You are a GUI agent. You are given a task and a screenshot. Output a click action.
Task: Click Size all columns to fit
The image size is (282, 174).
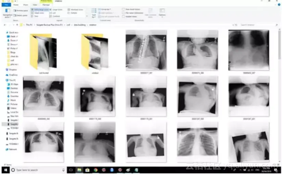(108, 16)
